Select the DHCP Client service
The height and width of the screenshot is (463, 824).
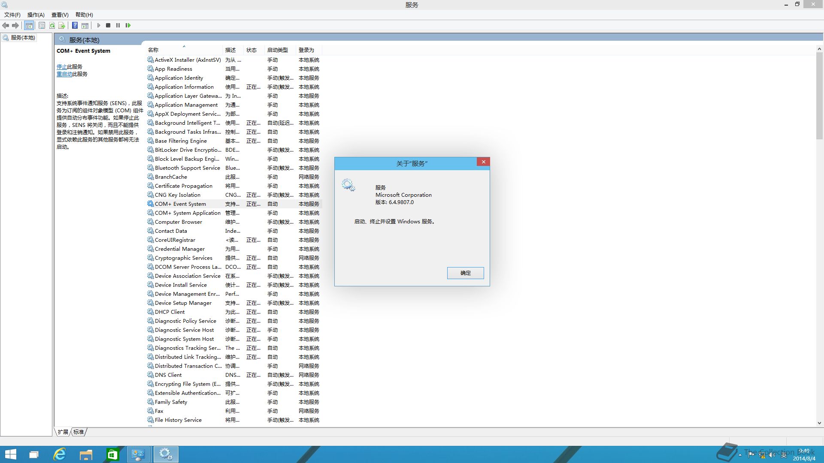[x=234, y=312]
